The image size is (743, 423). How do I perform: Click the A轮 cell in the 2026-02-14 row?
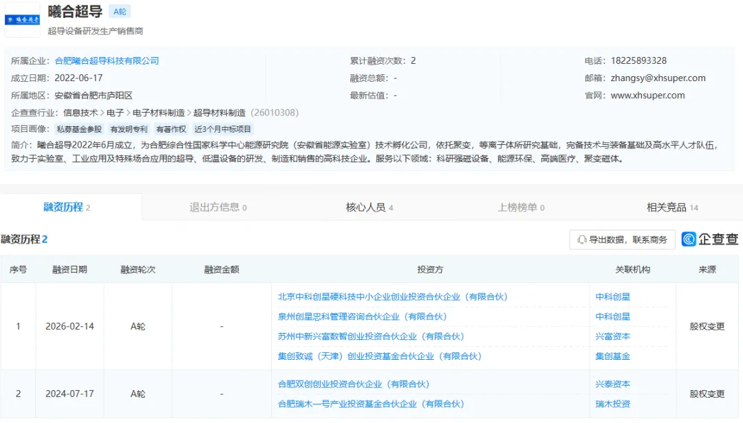[138, 326]
